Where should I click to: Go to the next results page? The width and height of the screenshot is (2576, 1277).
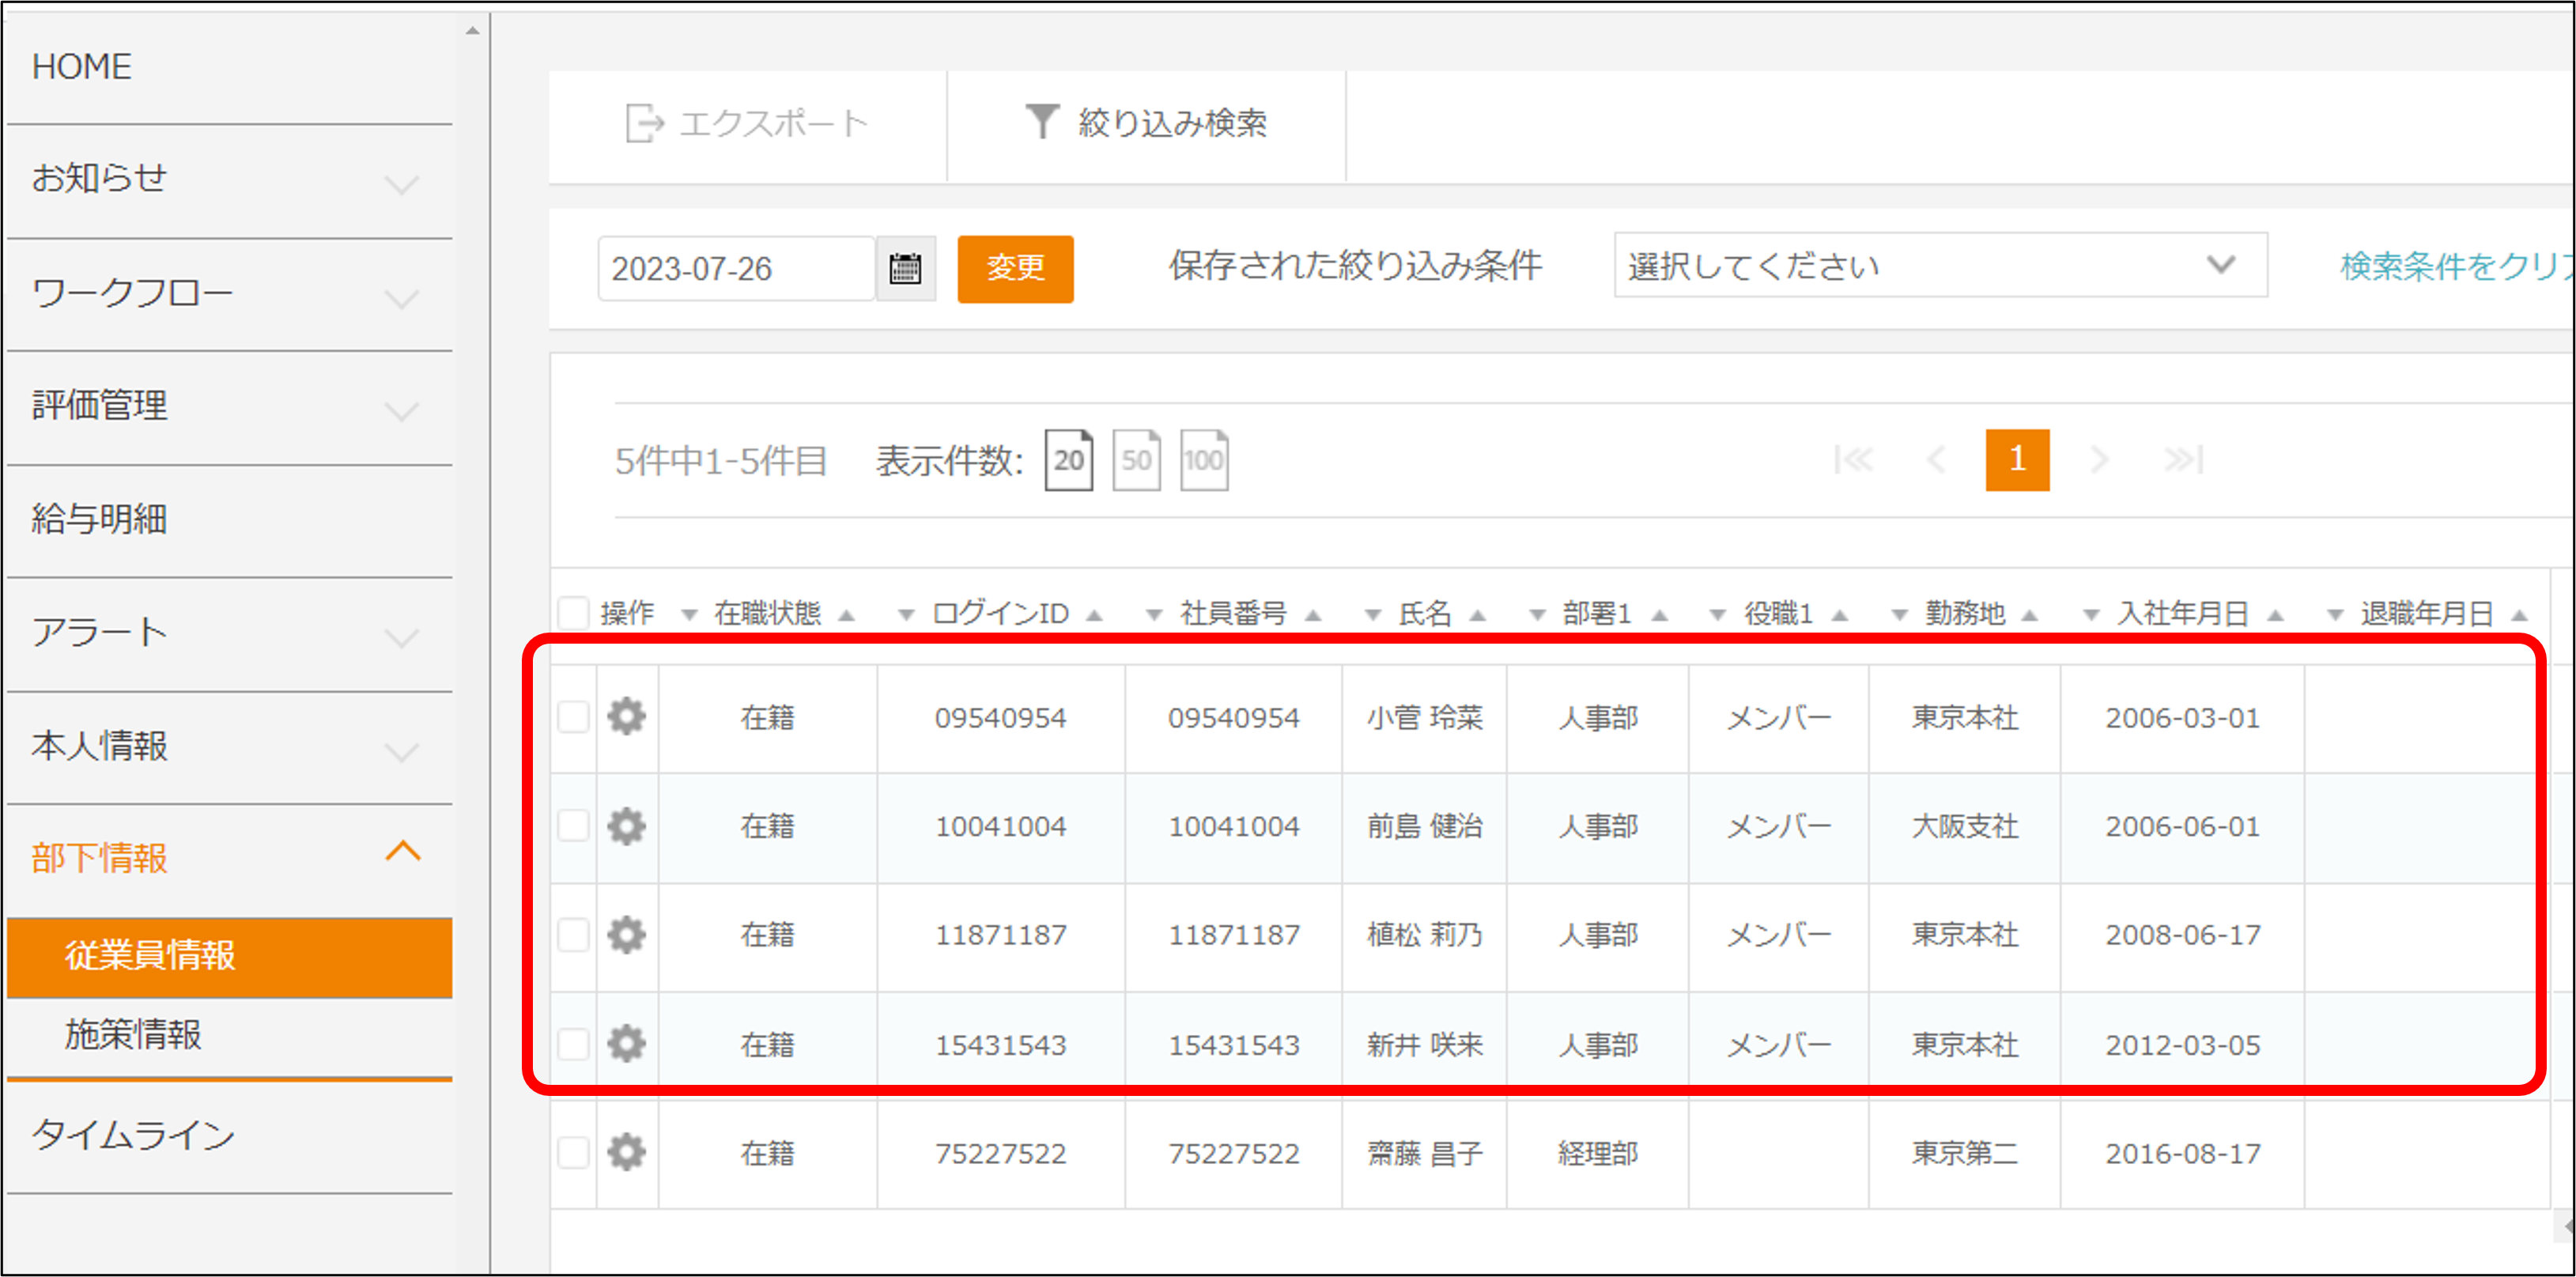click(2099, 460)
